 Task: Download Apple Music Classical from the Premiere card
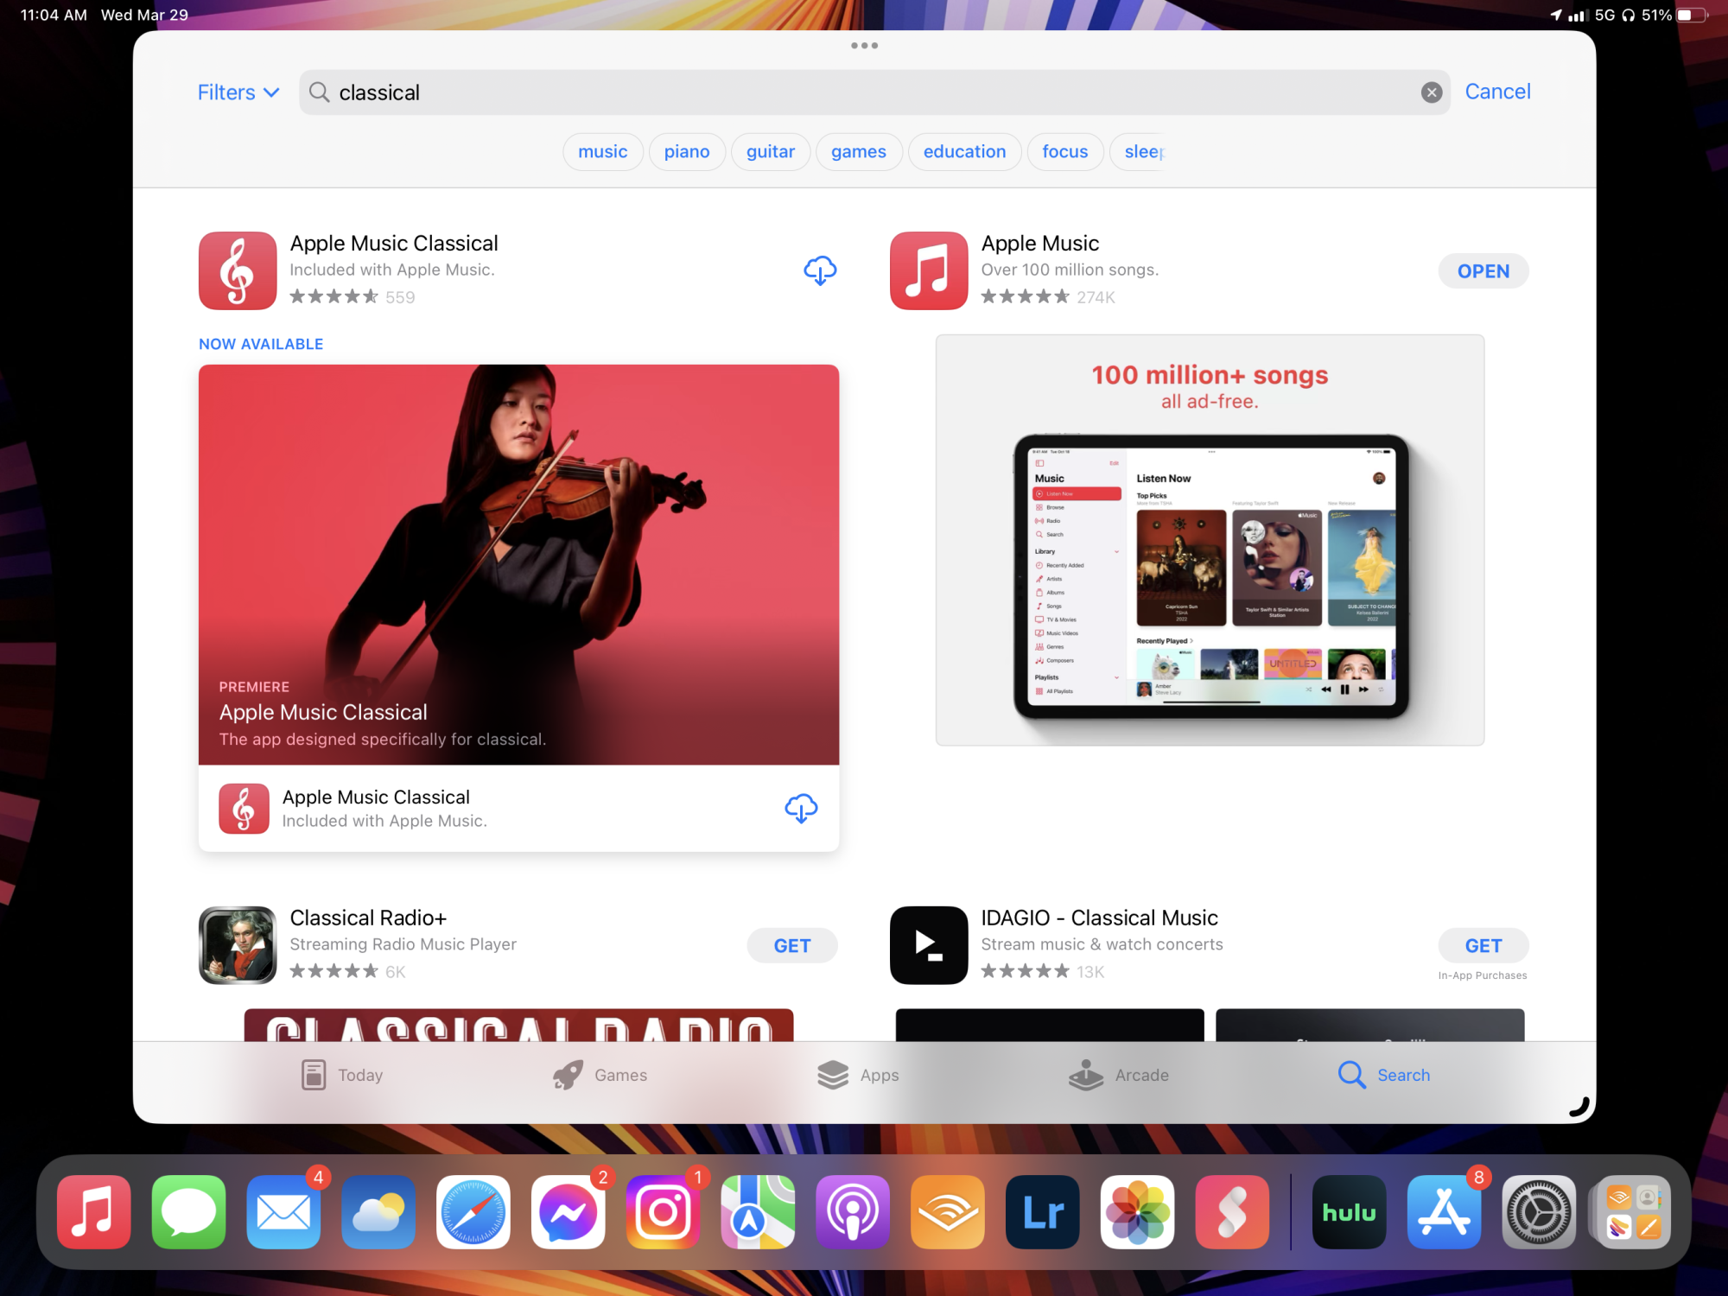click(x=801, y=809)
